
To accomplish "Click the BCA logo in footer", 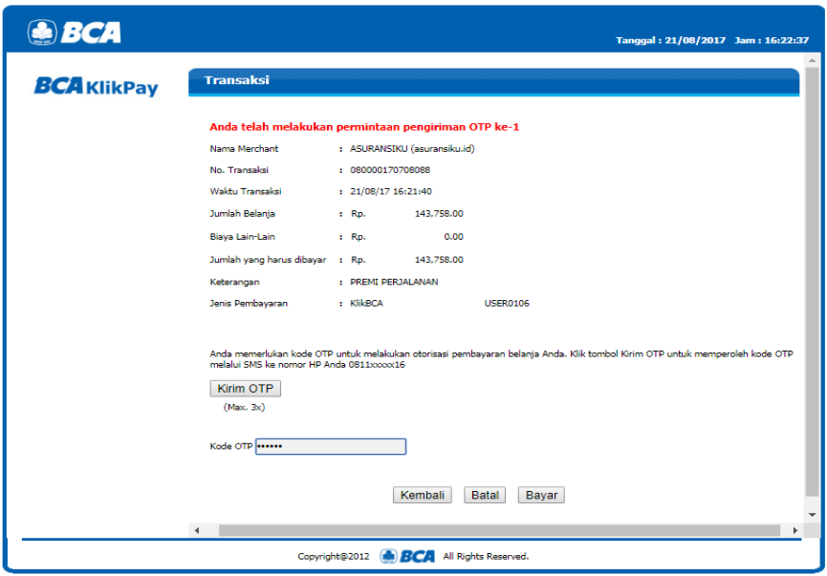I will coord(407,556).
